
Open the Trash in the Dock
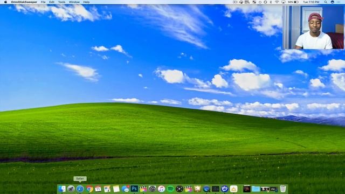point(283,189)
